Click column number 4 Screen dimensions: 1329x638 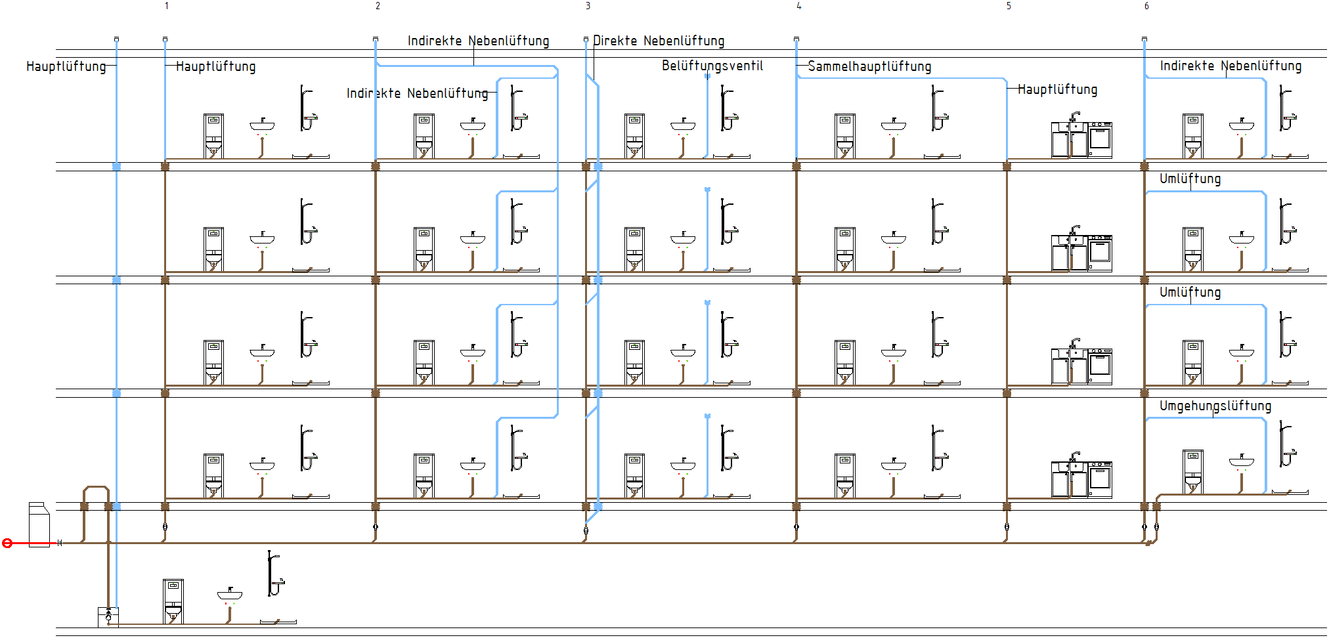click(798, 6)
